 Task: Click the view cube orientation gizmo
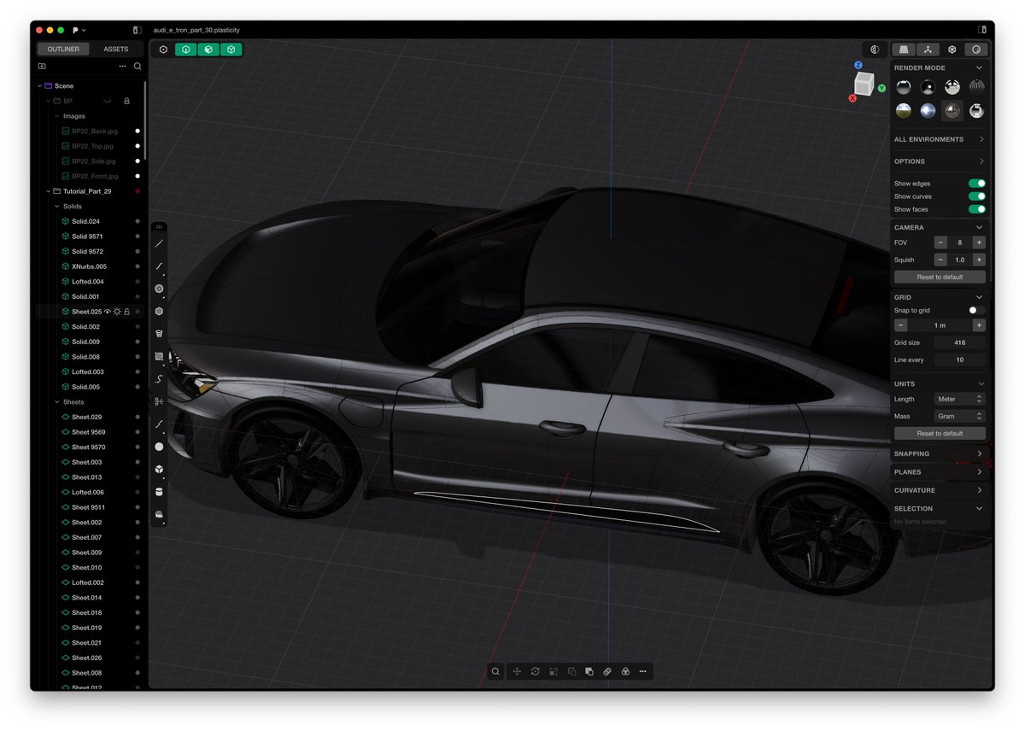tap(864, 83)
